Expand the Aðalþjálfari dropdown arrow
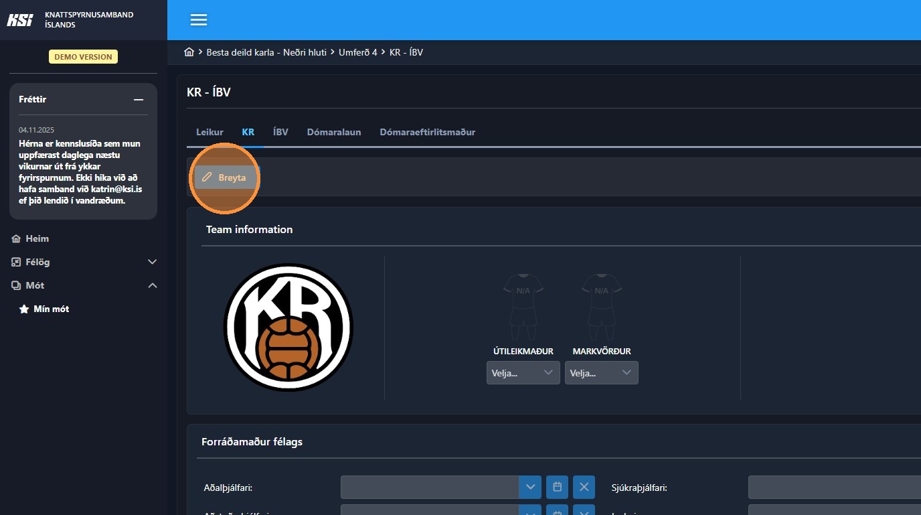 [530, 487]
